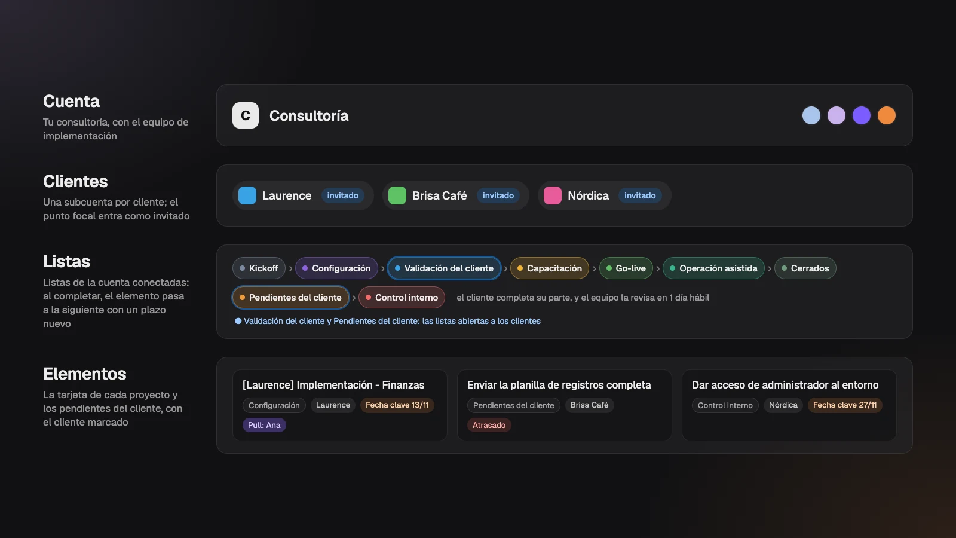Select the Pendientes del cliente list pill

point(290,298)
